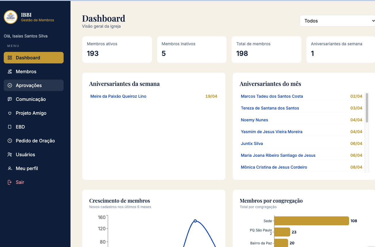The image size is (375, 247).
Task: Click the Pedido de Oração clock icon
Action: point(10,141)
